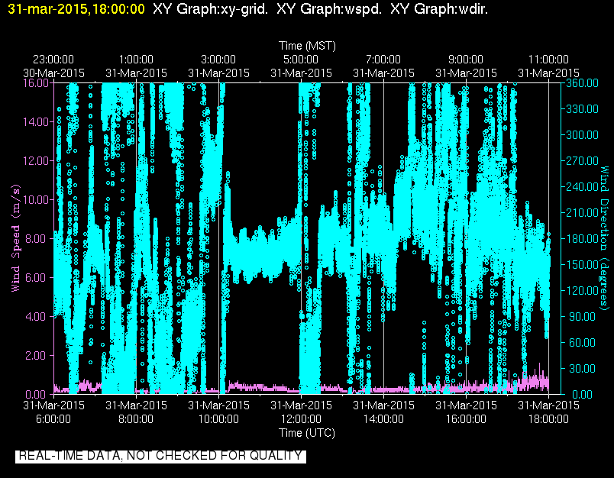Click the 12.00 wind speed tick label

[x=36, y=161]
